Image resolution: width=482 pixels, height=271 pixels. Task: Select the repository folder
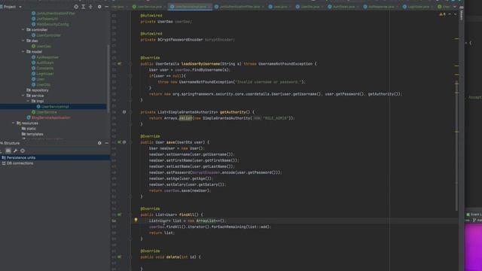point(38,90)
